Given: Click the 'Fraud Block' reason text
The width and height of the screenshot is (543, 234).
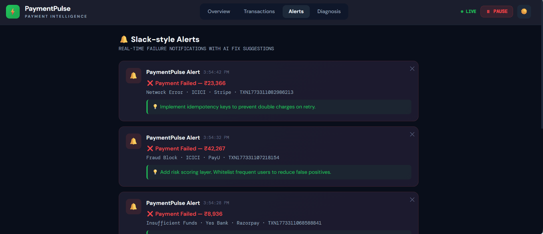Looking at the screenshot, I should [162, 158].
